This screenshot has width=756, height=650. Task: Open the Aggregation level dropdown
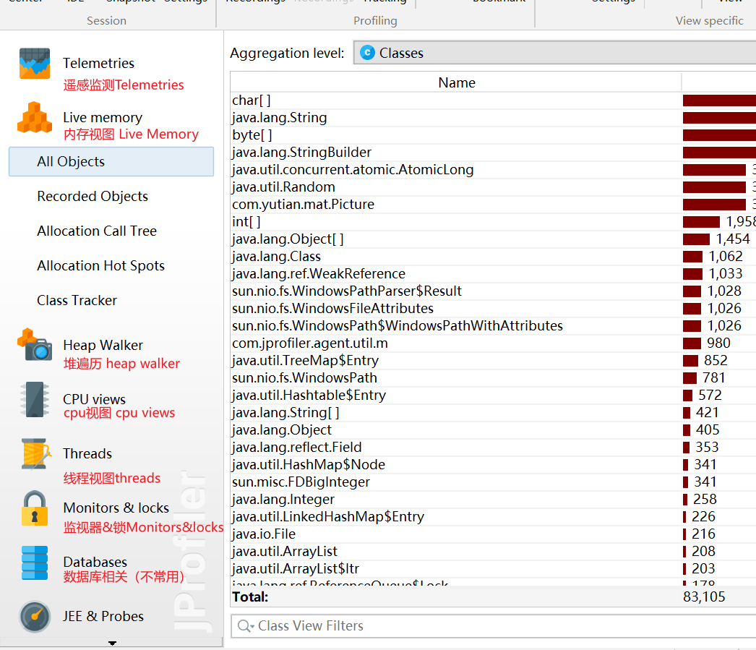click(x=554, y=53)
